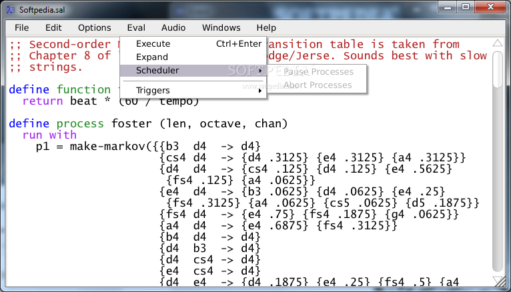Open the File menu
This screenshot has width=511, height=292.
point(21,28)
